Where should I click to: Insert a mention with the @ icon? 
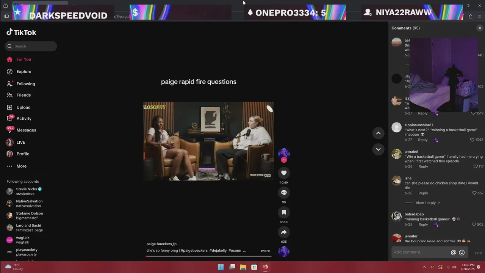point(454,253)
